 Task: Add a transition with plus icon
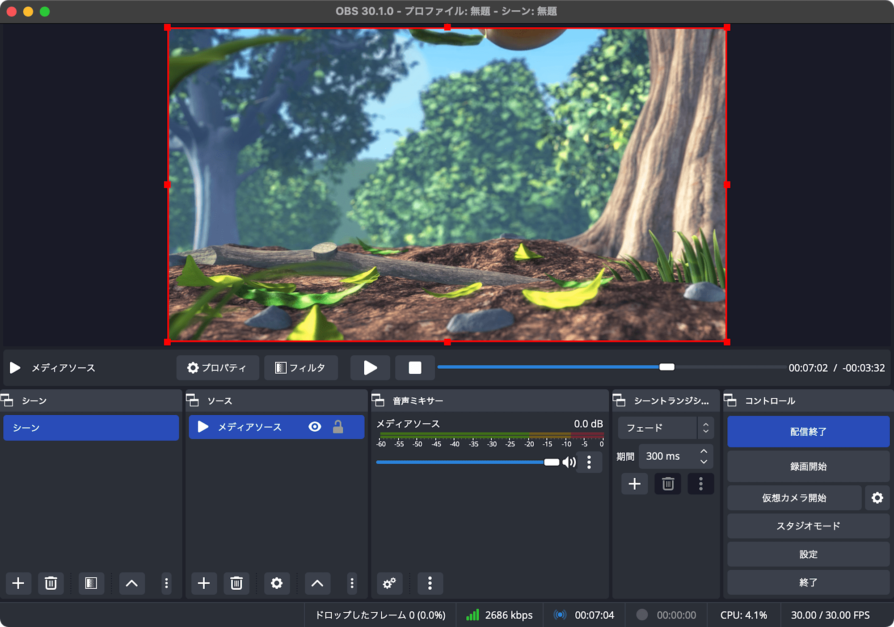[x=635, y=484]
